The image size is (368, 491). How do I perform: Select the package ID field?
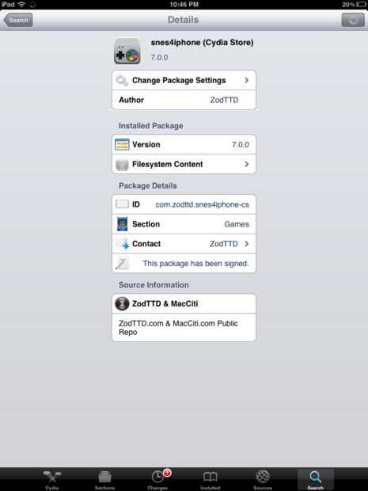[184, 204]
